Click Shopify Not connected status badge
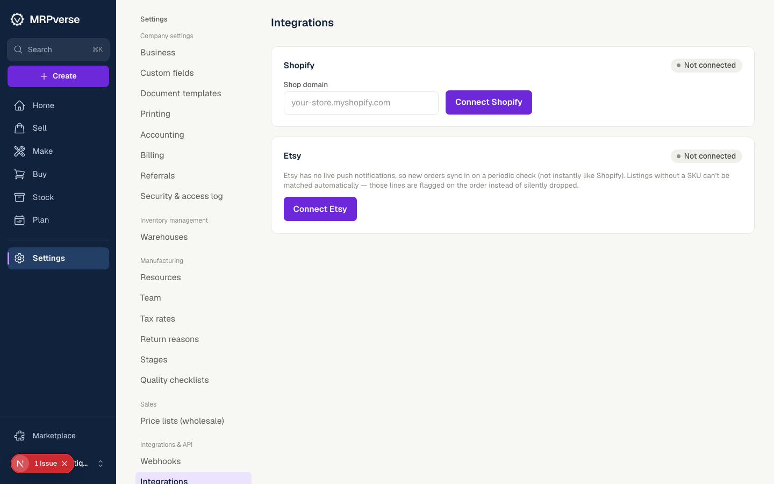The height and width of the screenshot is (484, 774). (706, 66)
